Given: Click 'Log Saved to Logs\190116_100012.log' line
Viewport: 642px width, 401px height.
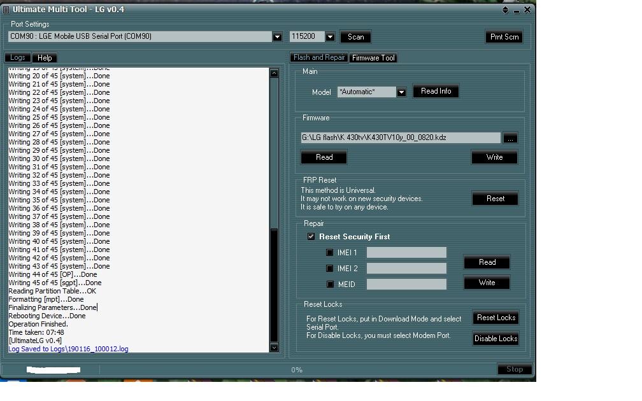Looking at the screenshot, I should point(68,349).
